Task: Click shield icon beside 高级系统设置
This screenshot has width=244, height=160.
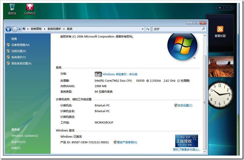Action: 8,63
